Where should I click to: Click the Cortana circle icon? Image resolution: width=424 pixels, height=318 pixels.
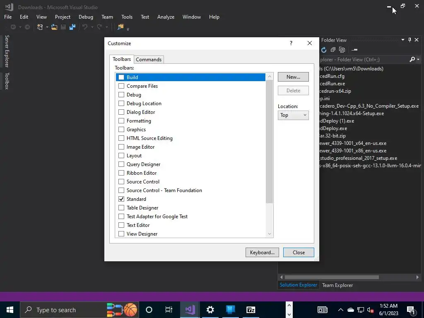pyautogui.click(x=149, y=310)
